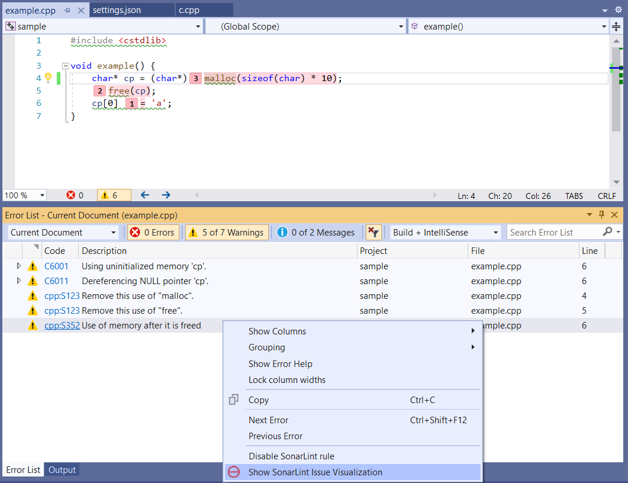The height and width of the screenshot is (483, 628).
Task: Navigate forward with the right arrow
Action: [166, 195]
